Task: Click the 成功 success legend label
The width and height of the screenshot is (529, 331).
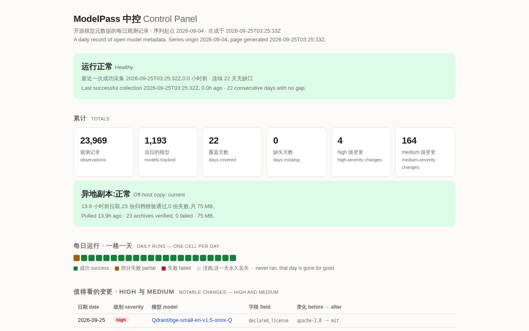Action: click(94, 268)
